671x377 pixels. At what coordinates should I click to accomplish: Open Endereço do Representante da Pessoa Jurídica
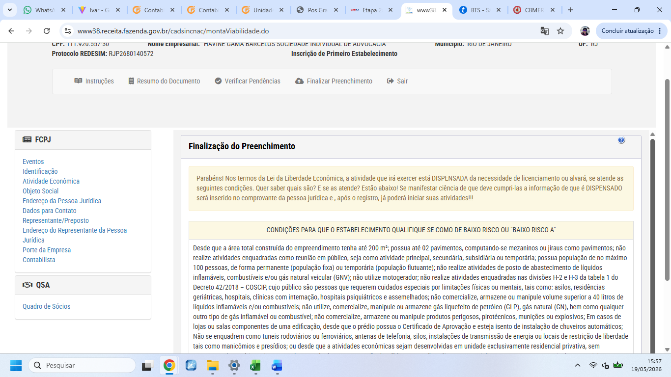point(75,235)
